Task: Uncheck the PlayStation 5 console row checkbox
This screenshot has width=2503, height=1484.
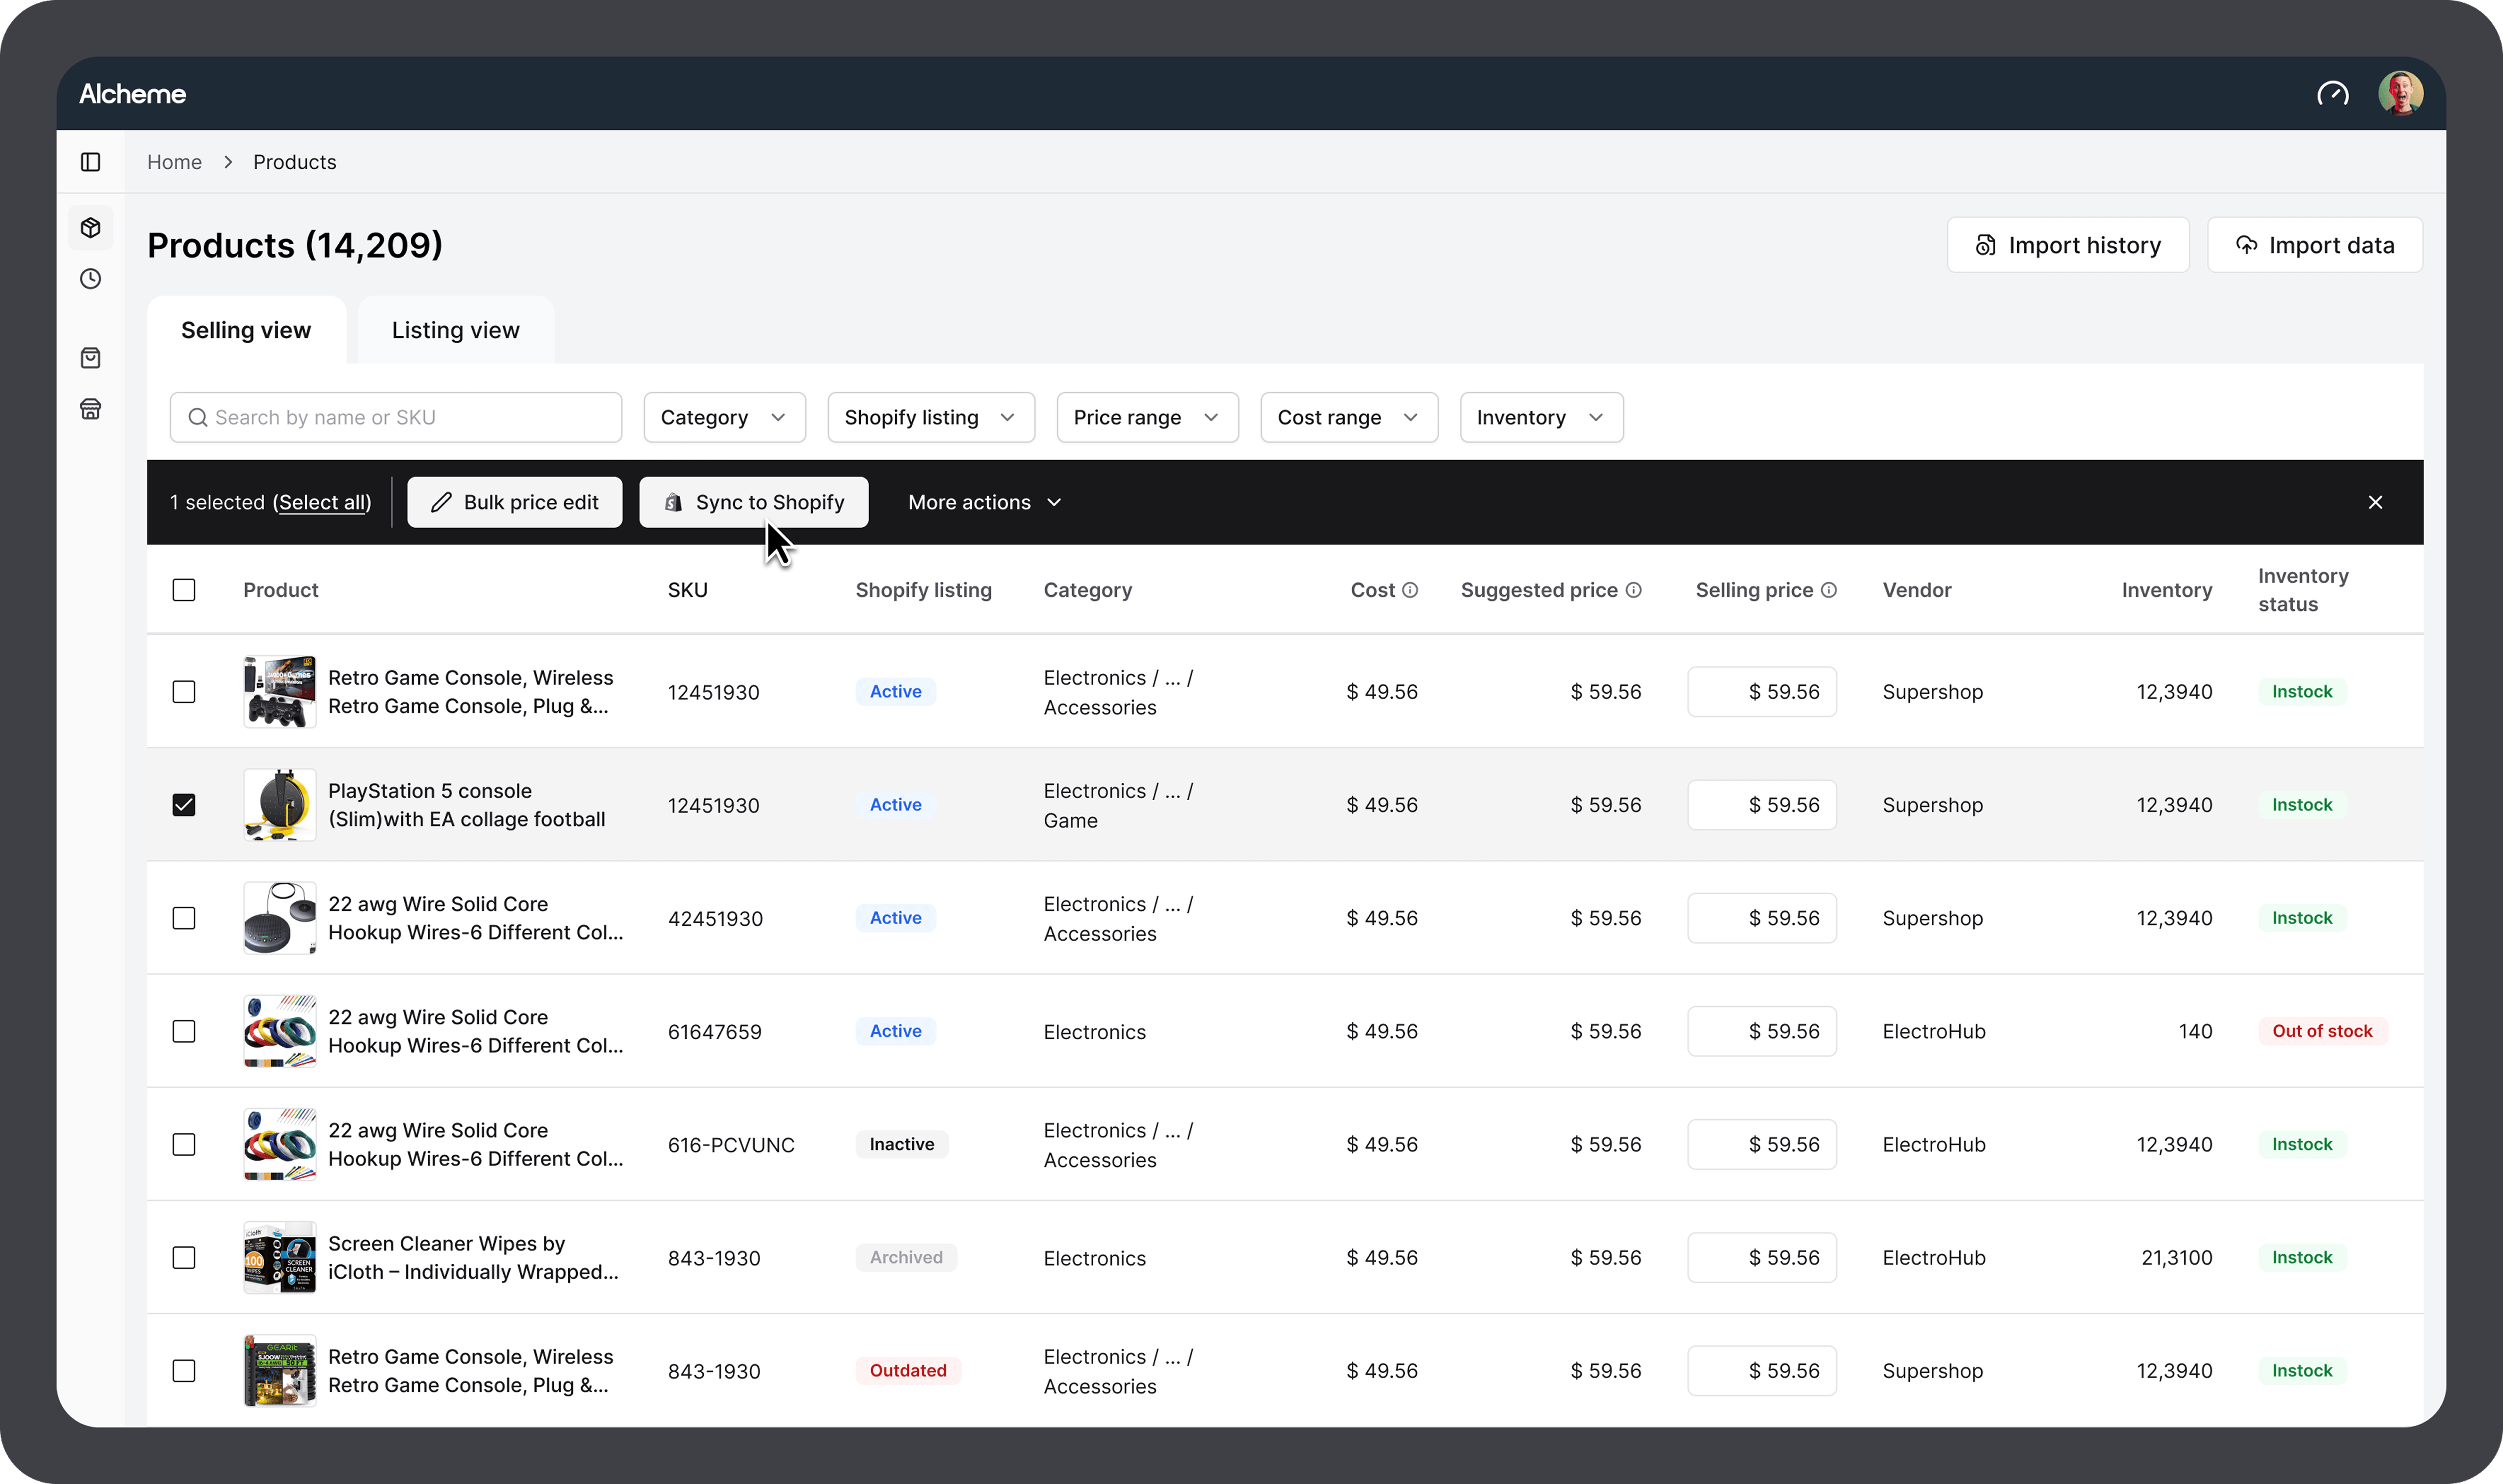Action: point(184,805)
